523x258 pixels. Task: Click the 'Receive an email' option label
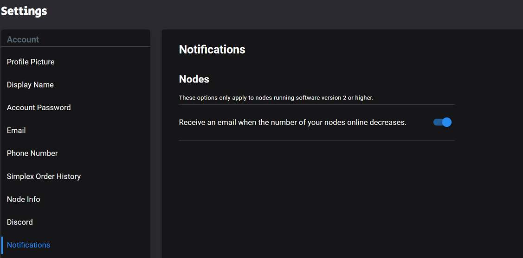click(x=292, y=122)
